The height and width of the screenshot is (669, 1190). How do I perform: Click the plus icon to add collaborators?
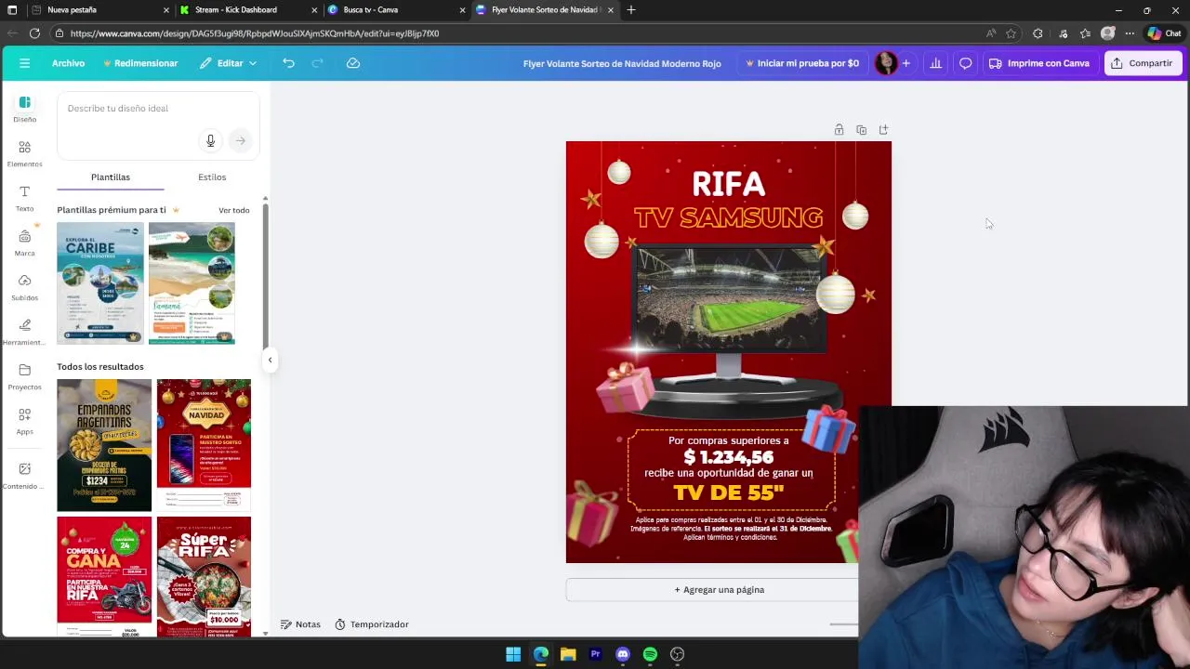(x=906, y=63)
